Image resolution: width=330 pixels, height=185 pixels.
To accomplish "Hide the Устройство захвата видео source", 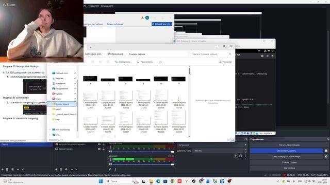I will [x=99, y=144].
